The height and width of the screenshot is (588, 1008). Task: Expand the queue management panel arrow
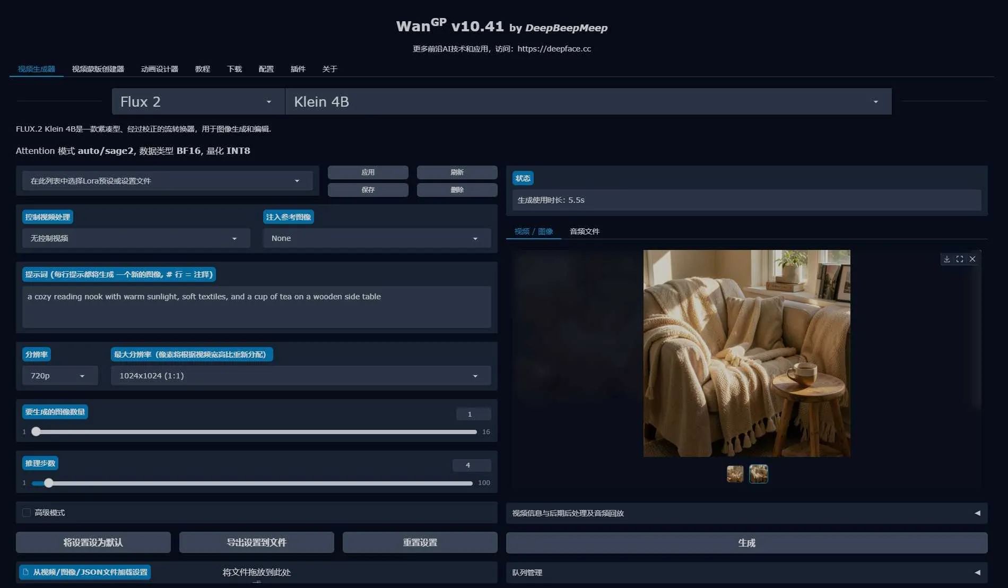pyautogui.click(x=977, y=573)
